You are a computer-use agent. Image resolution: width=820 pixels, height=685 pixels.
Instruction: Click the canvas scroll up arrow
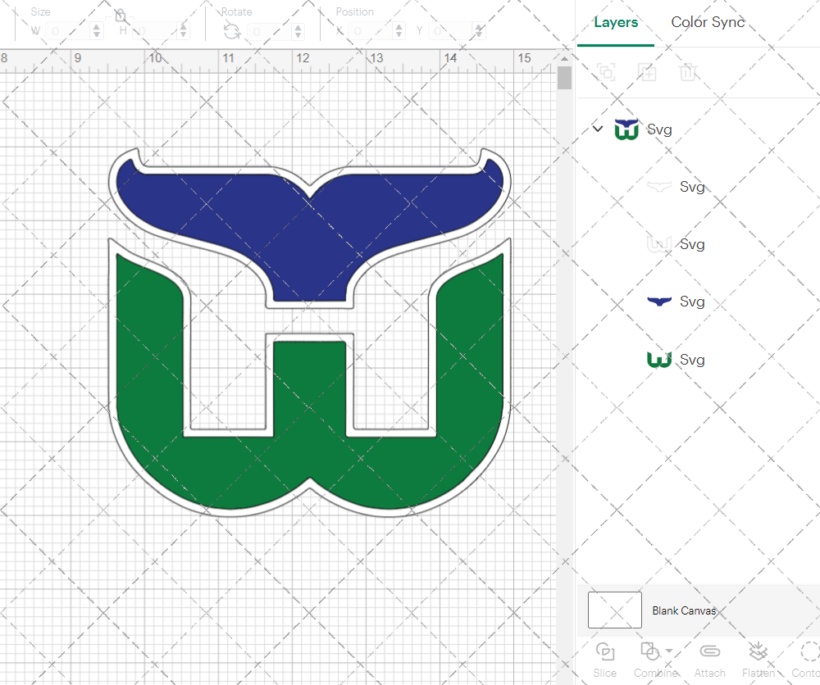tap(564, 58)
